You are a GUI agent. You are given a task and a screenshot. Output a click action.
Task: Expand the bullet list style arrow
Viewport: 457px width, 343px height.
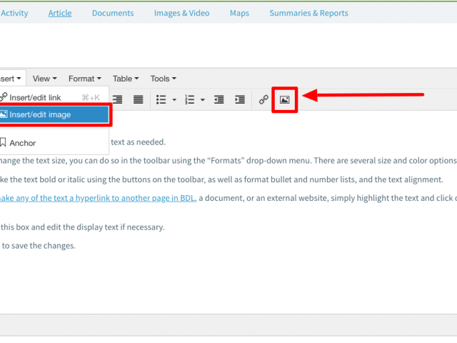pyautogui.click(x=174, y=100)
